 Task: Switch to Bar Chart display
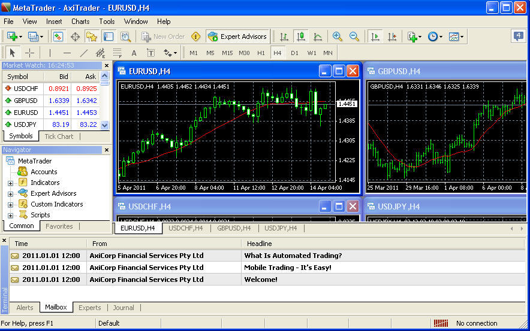(x=284, y=37)
